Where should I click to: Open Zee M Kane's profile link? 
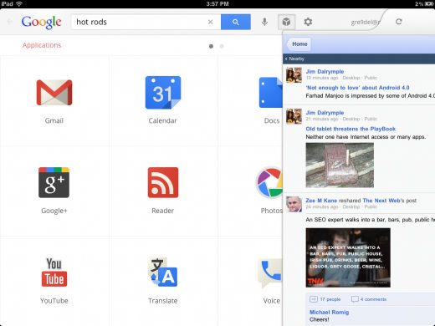click(x=321, y=201)
